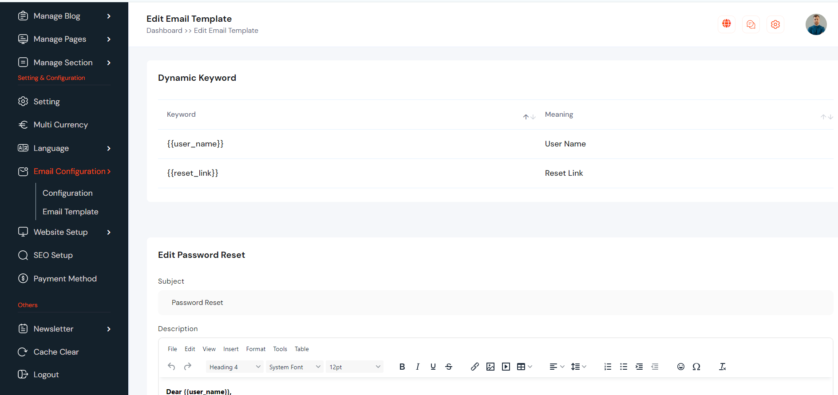Toggle italic text in editor toolbar

pos(418,367)
